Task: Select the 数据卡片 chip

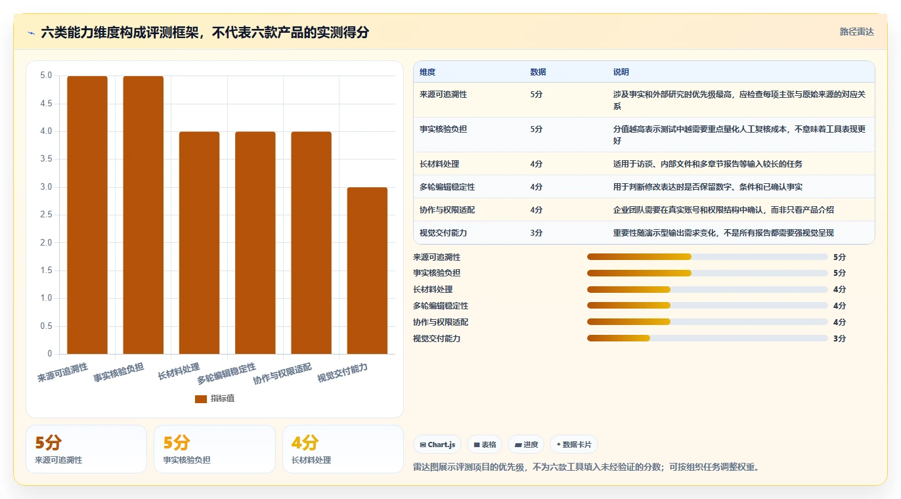Action: coord(574,445)
